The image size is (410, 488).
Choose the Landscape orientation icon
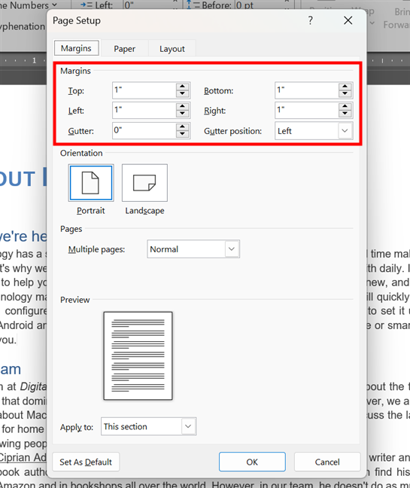click(144, 183)
